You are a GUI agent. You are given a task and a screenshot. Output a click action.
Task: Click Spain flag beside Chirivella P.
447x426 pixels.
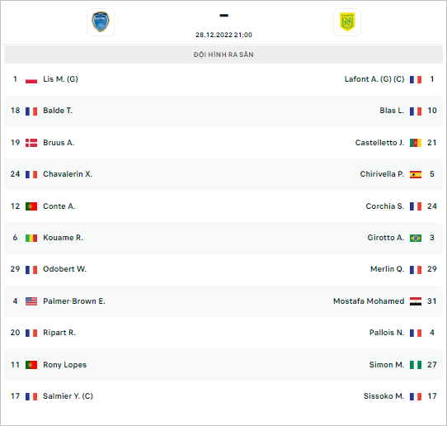tap(416, 174)
